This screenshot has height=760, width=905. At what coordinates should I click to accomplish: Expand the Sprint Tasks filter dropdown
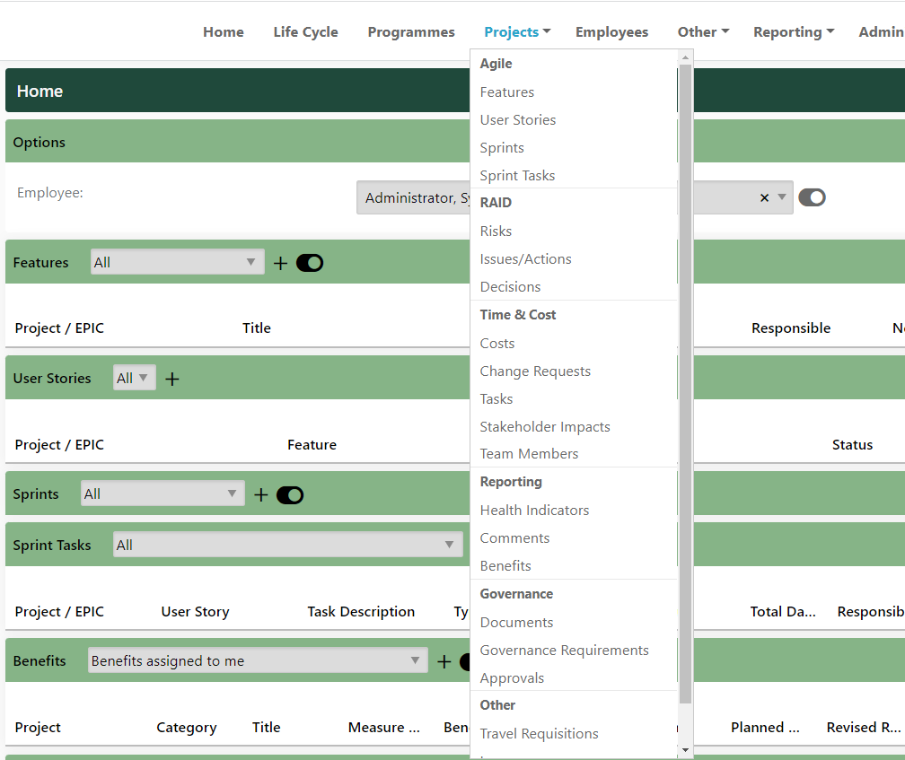coord(287,545)
